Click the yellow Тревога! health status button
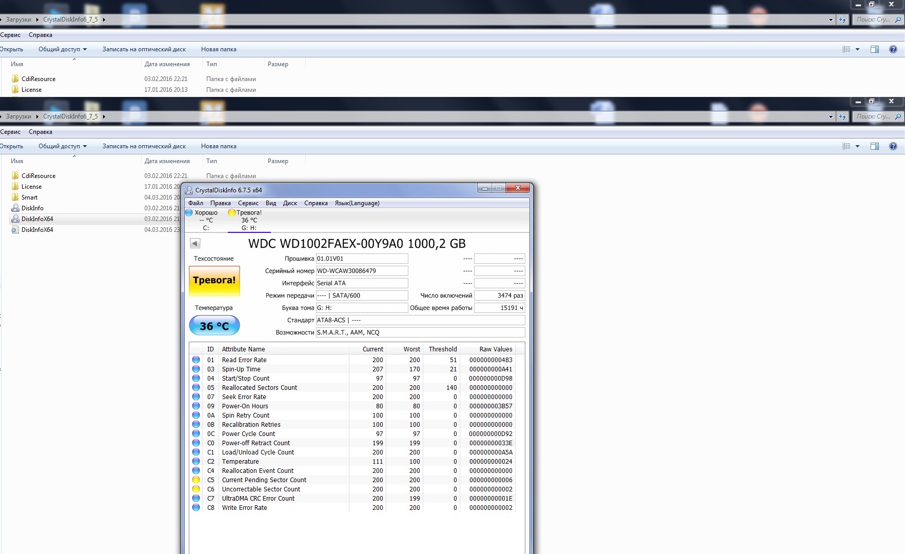Image resolution: width=905 pixels, height=554 pixels. 214,281
